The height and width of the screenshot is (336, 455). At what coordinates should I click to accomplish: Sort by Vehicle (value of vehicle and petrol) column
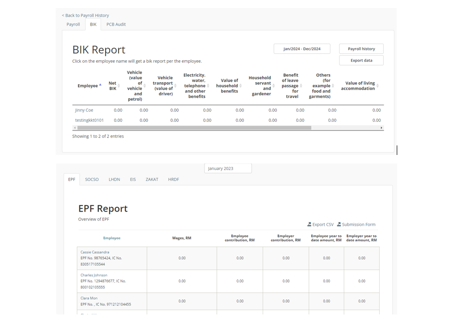pos(145,86)
